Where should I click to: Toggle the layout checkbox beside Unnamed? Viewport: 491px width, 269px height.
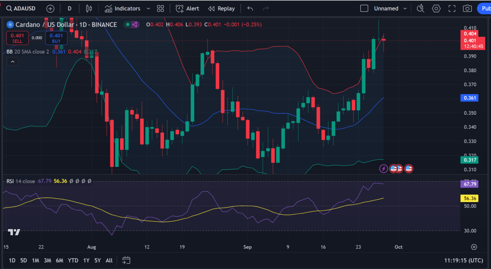(364, 9)
